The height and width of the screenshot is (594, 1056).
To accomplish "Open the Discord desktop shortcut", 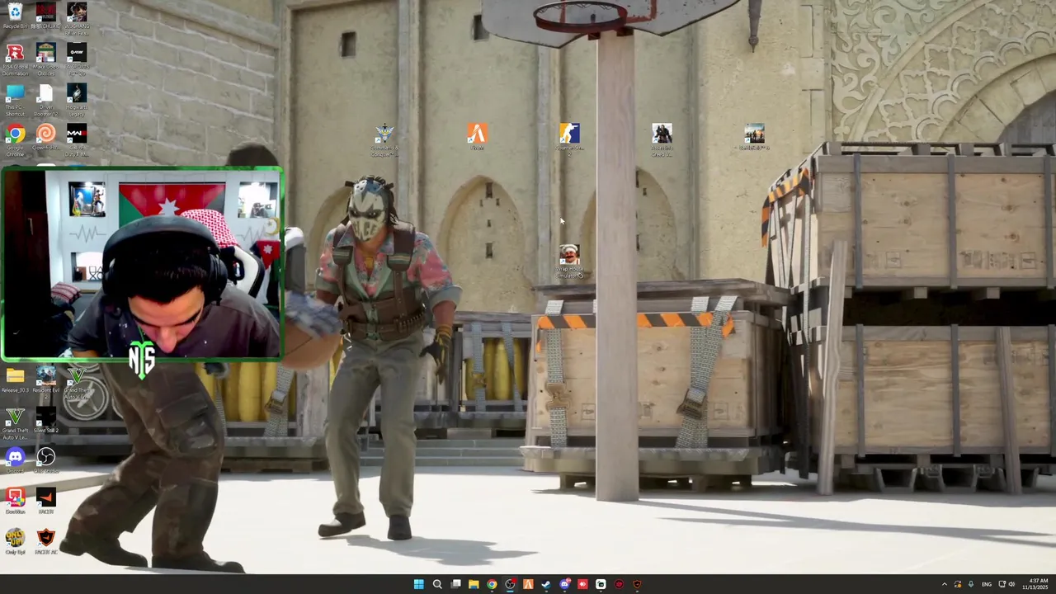I will 15,460.
